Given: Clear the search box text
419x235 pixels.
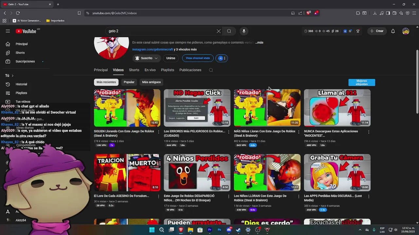Looking at the screenshot, I should [219, 31].
